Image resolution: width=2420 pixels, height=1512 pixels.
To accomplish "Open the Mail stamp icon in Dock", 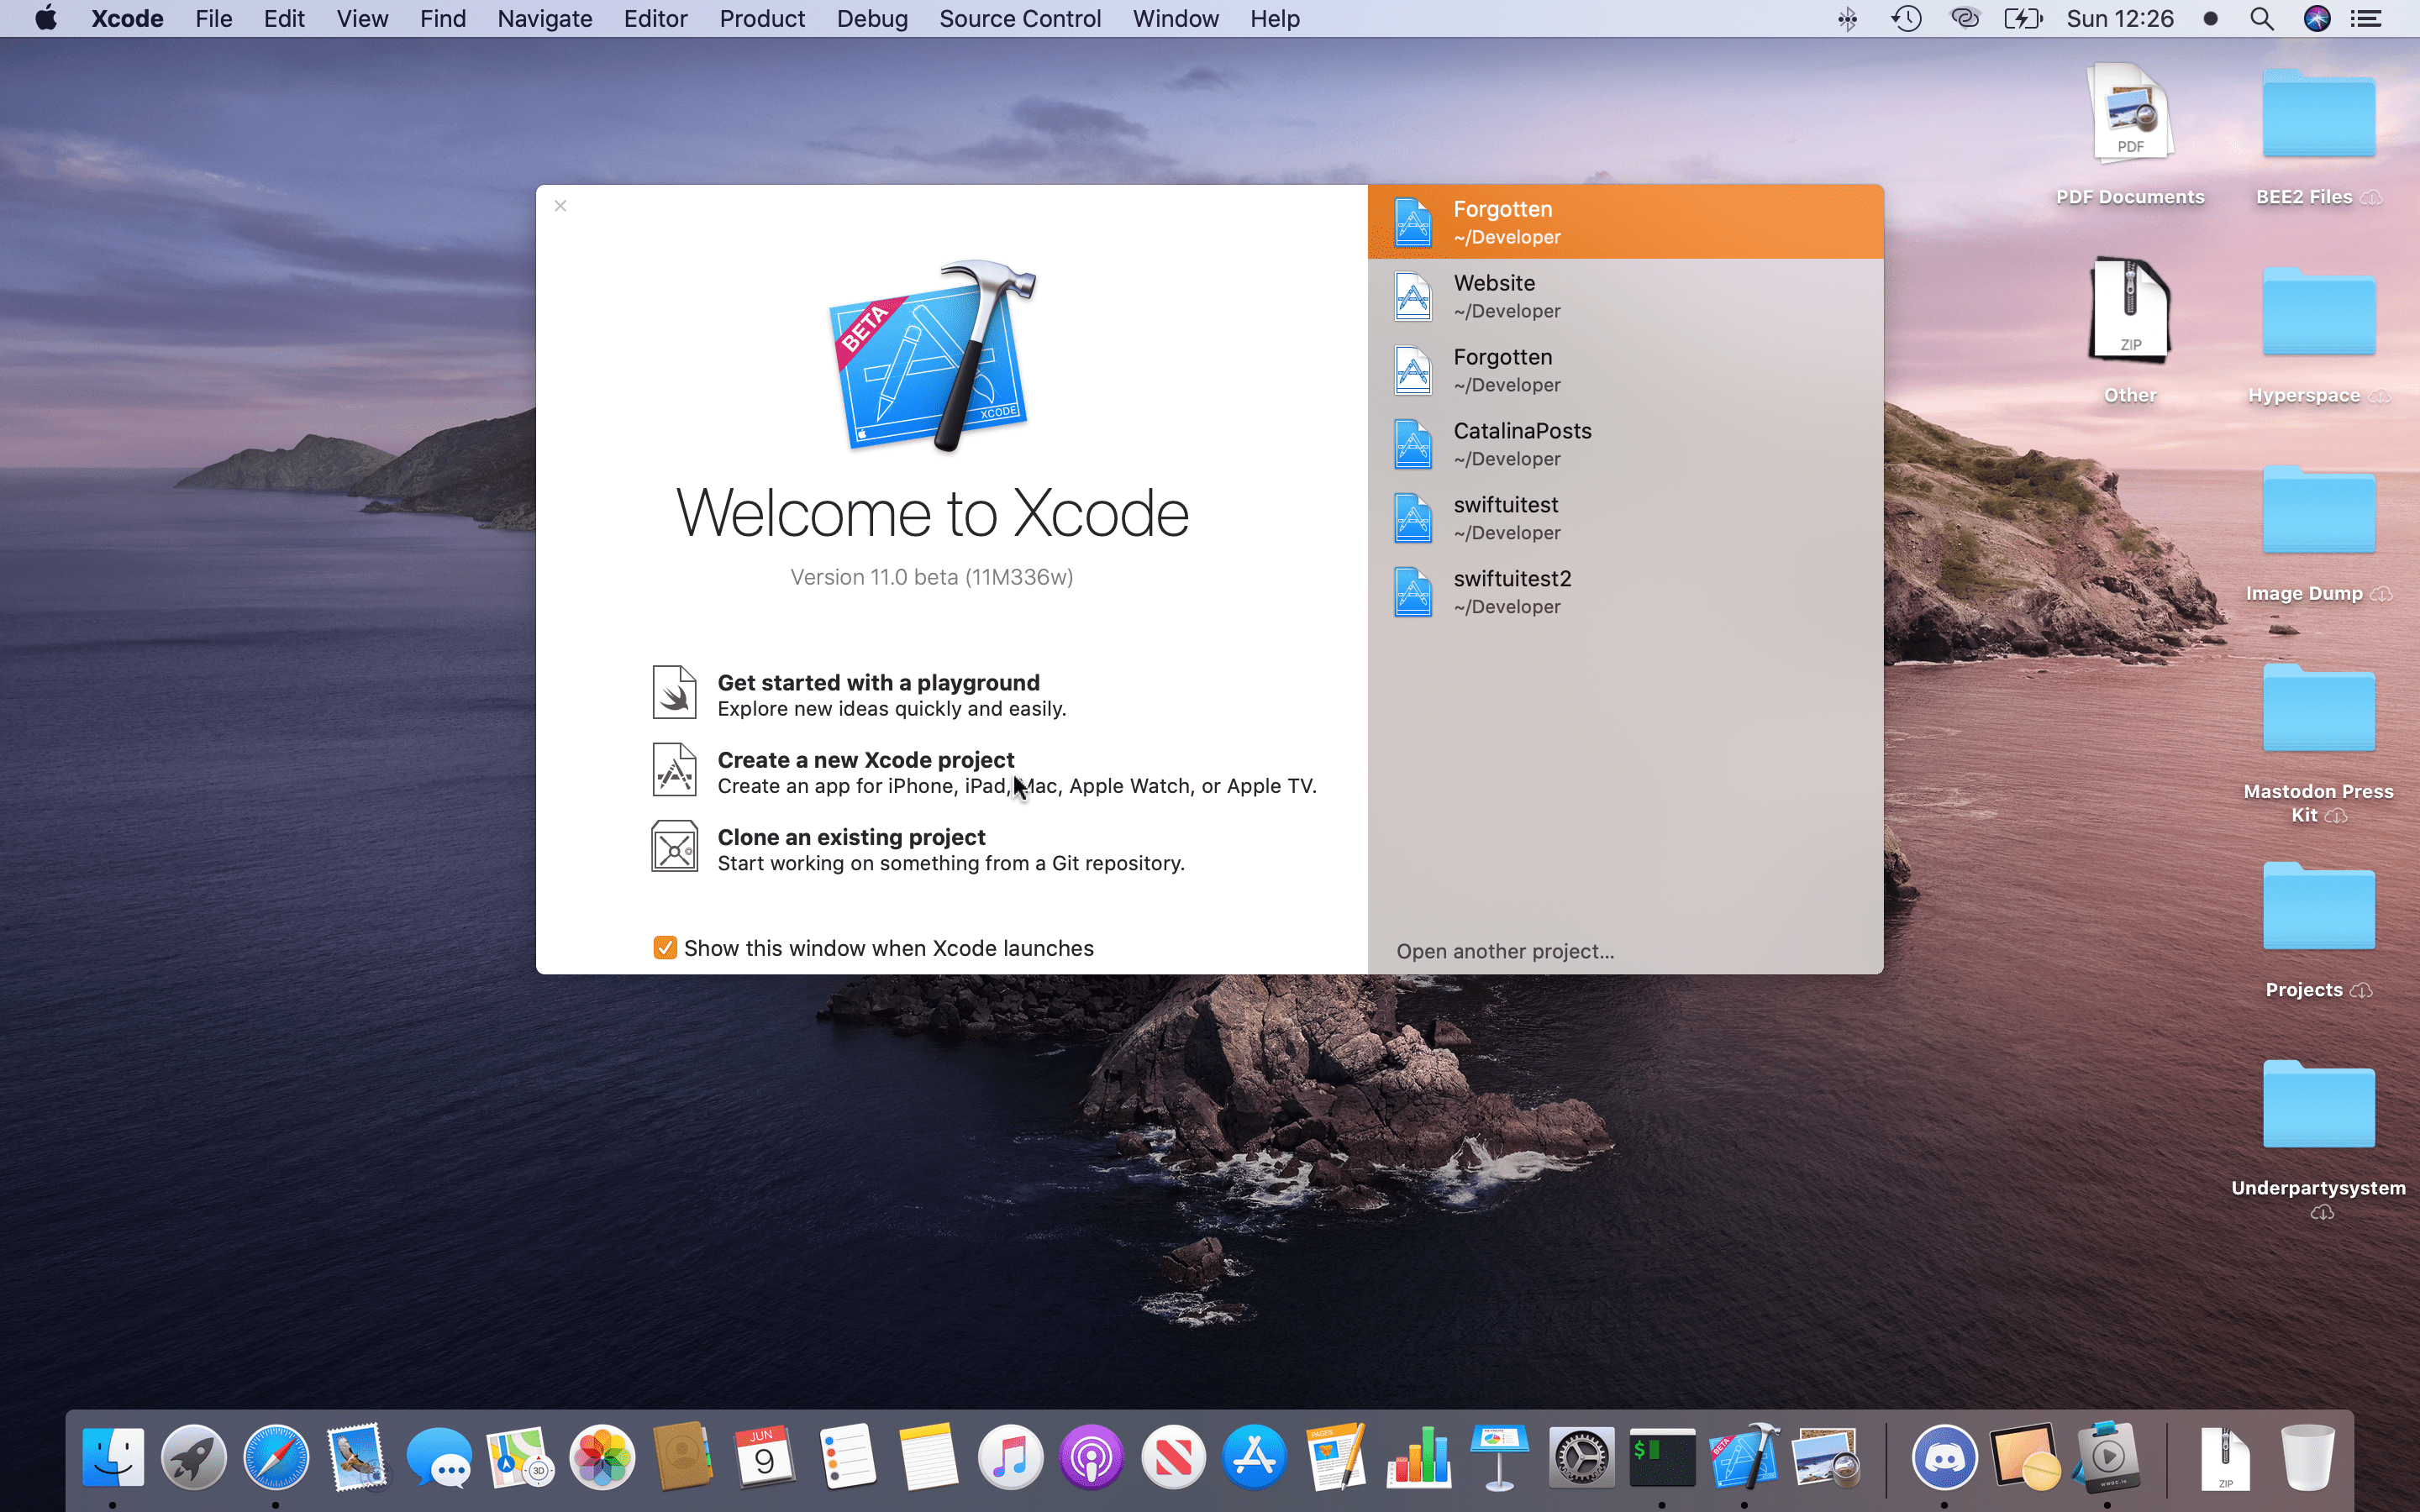I will tap(358, 1456).
